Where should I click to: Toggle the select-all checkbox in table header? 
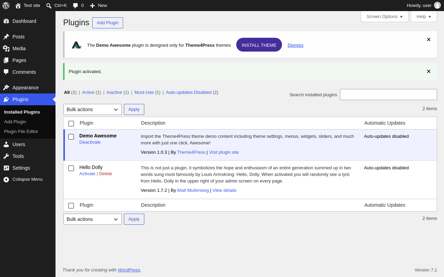pos(71,124)
